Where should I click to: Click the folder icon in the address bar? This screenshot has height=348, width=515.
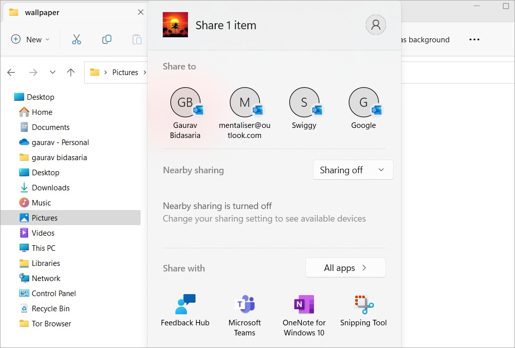pos(95,72)
